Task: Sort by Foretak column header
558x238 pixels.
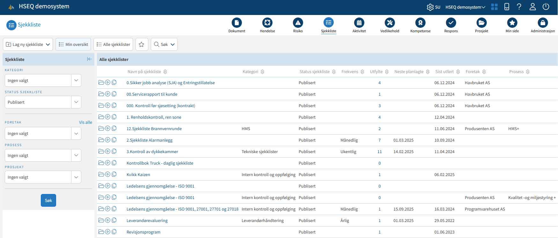Action: click(475, 72)
